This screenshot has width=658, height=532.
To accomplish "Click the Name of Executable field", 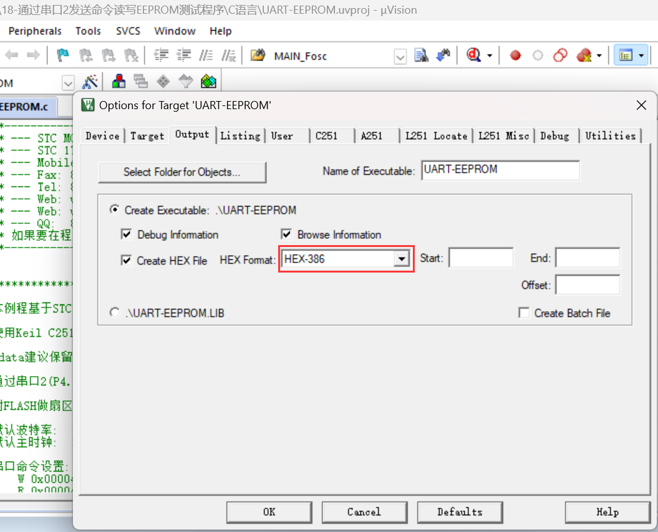I will pos(501,170).
